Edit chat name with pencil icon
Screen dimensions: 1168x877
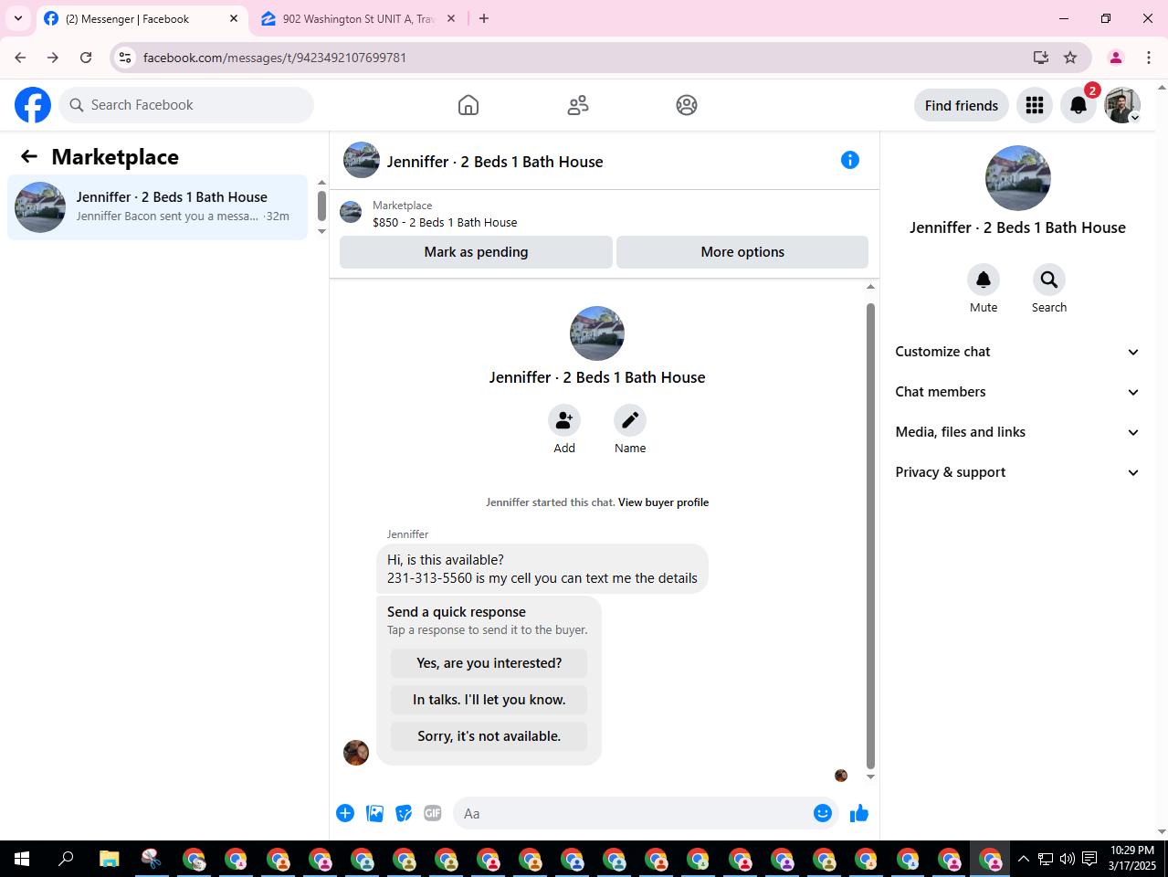click(x=630, y=420)
